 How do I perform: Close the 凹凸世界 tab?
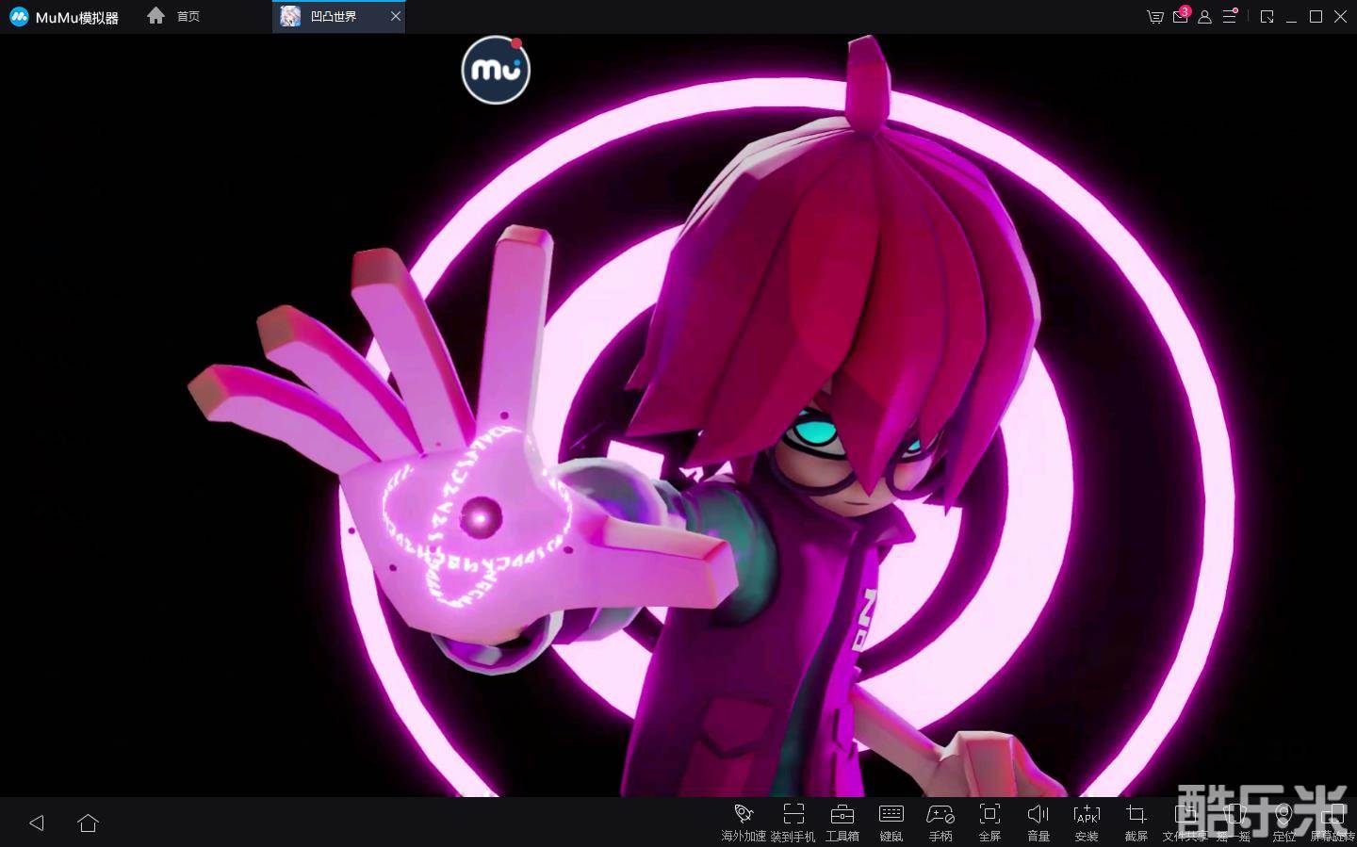pos(396,16)
